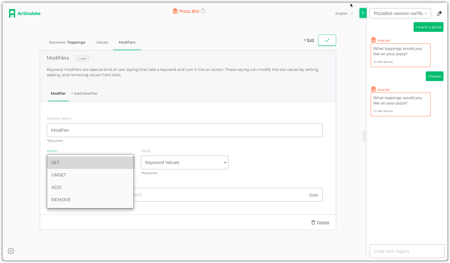
Task: Select REMOVE from the Action list
Action: 90,200
